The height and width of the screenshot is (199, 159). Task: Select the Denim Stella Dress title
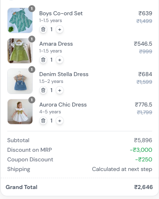click(x=64, y=74)
